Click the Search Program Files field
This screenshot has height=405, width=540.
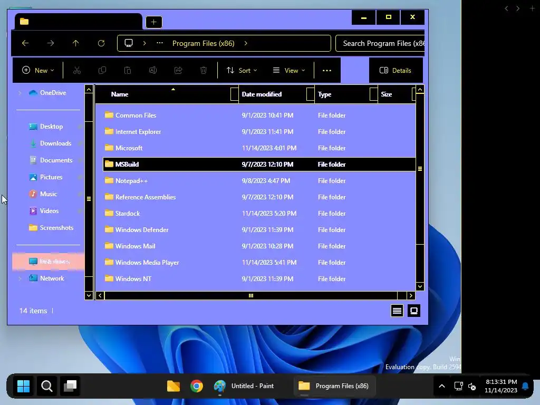380,43
